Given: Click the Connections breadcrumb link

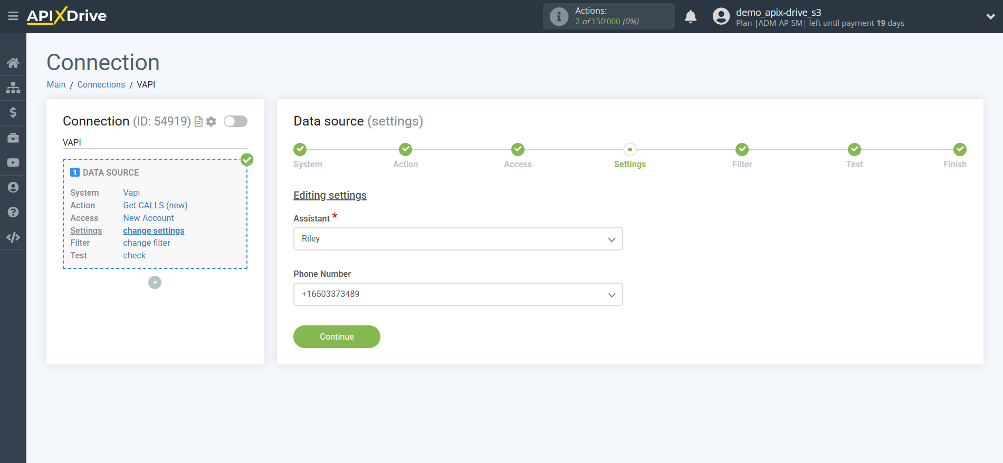Looking at the screenshot, I should [x=101, y=84].
